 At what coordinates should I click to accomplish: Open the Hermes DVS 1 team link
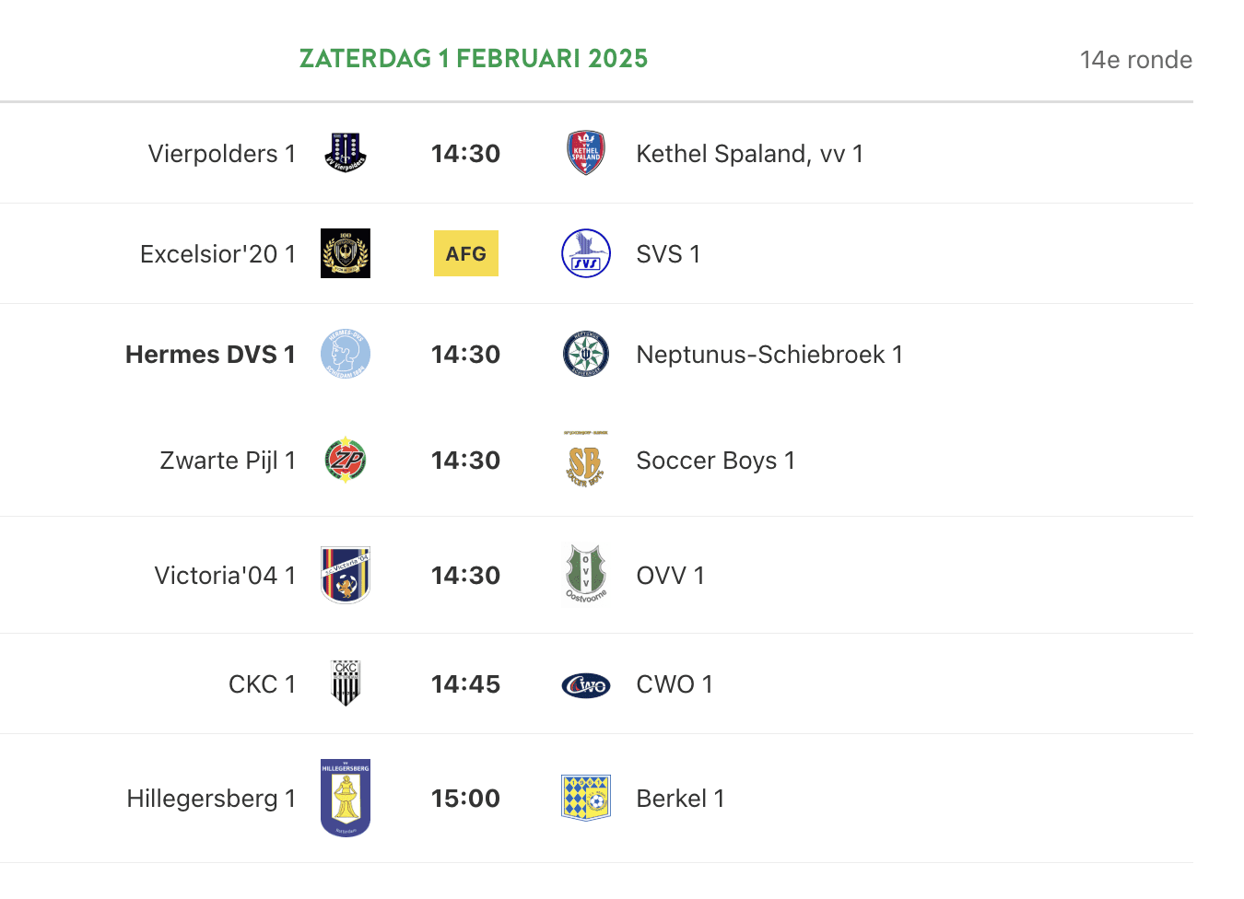point(210,355)
